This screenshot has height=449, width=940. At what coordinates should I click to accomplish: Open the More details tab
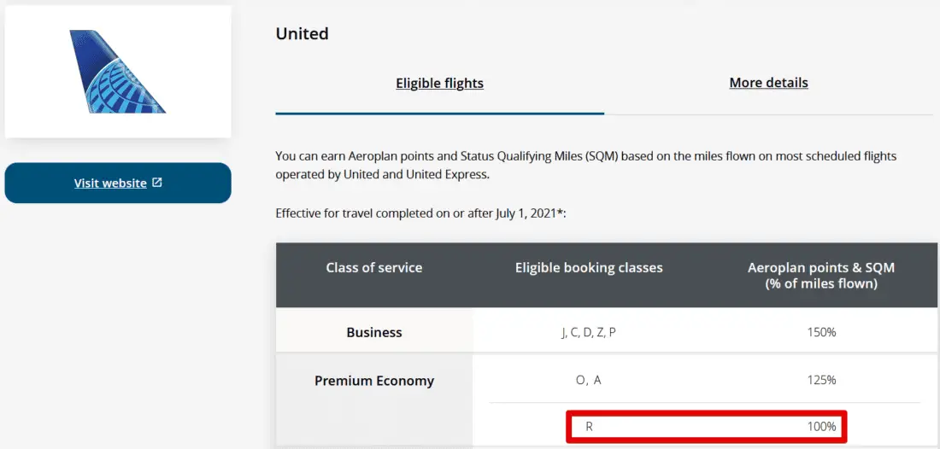(x=768, y=84)
